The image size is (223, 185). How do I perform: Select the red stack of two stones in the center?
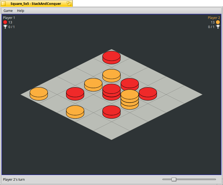click(111, 92)
